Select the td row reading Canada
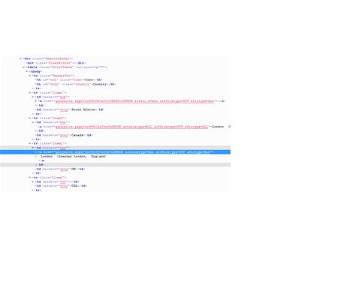The image size is (356, 282). [64, 135]
